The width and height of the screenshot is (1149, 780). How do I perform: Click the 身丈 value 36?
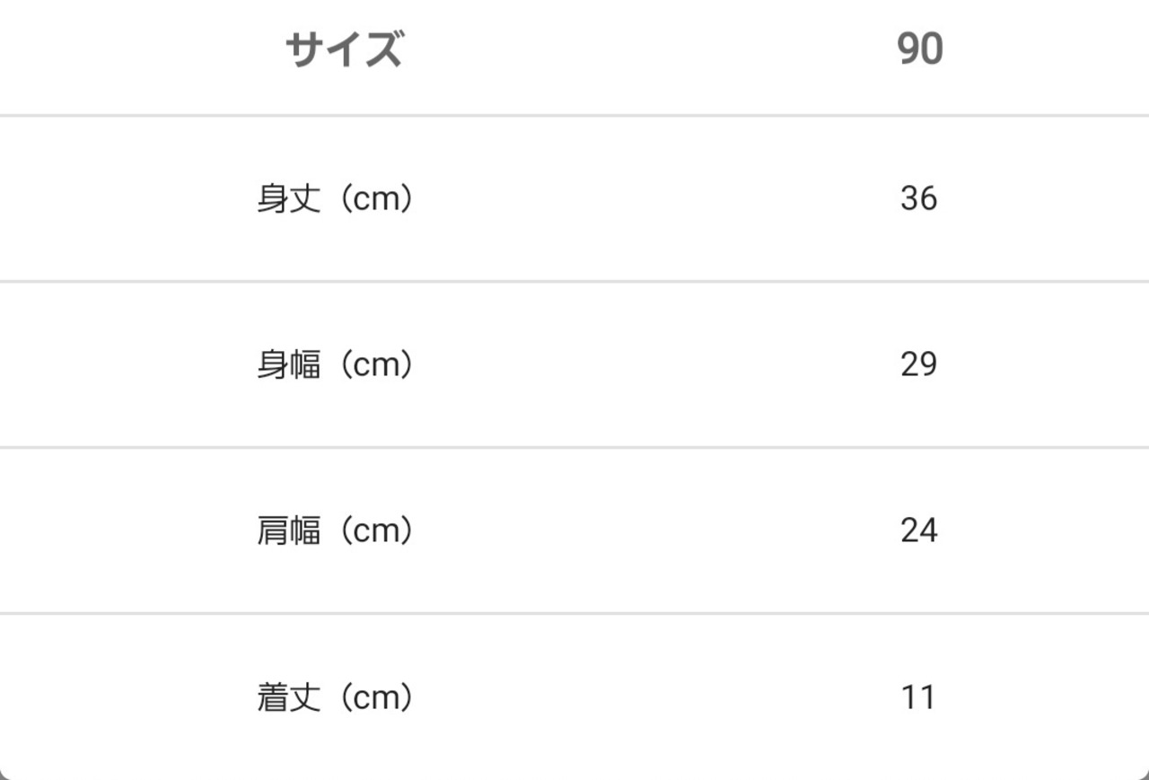918,198
